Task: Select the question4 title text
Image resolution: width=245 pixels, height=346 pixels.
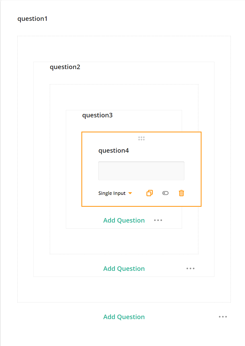Action: 114,150
